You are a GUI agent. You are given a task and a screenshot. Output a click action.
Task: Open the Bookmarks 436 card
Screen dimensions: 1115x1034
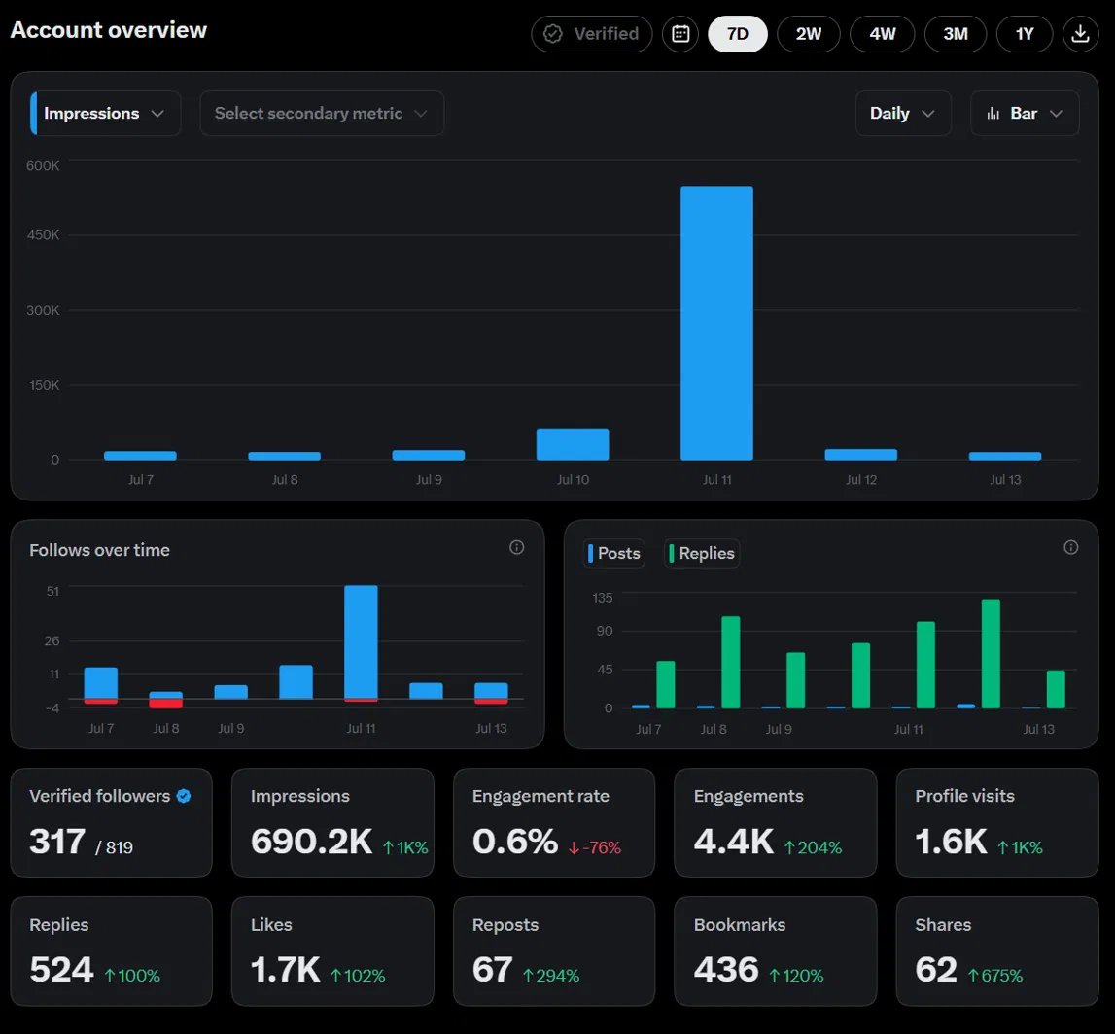(x=776, y=950)
